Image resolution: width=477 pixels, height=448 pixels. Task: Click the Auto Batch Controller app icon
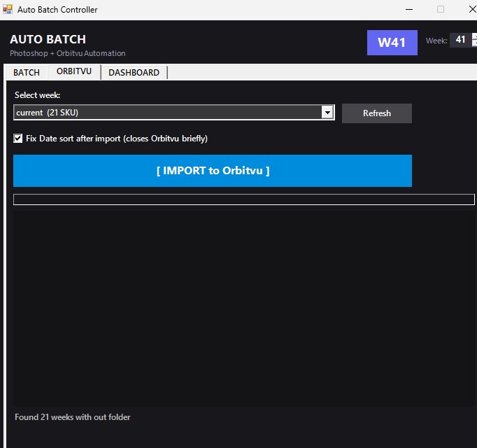[8, 9]
